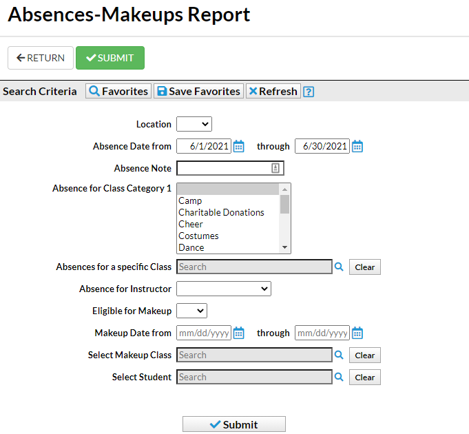Select blank top entry in Category list
The height and width of the screenshot is (434, 469).
click(x=228, y=189)
